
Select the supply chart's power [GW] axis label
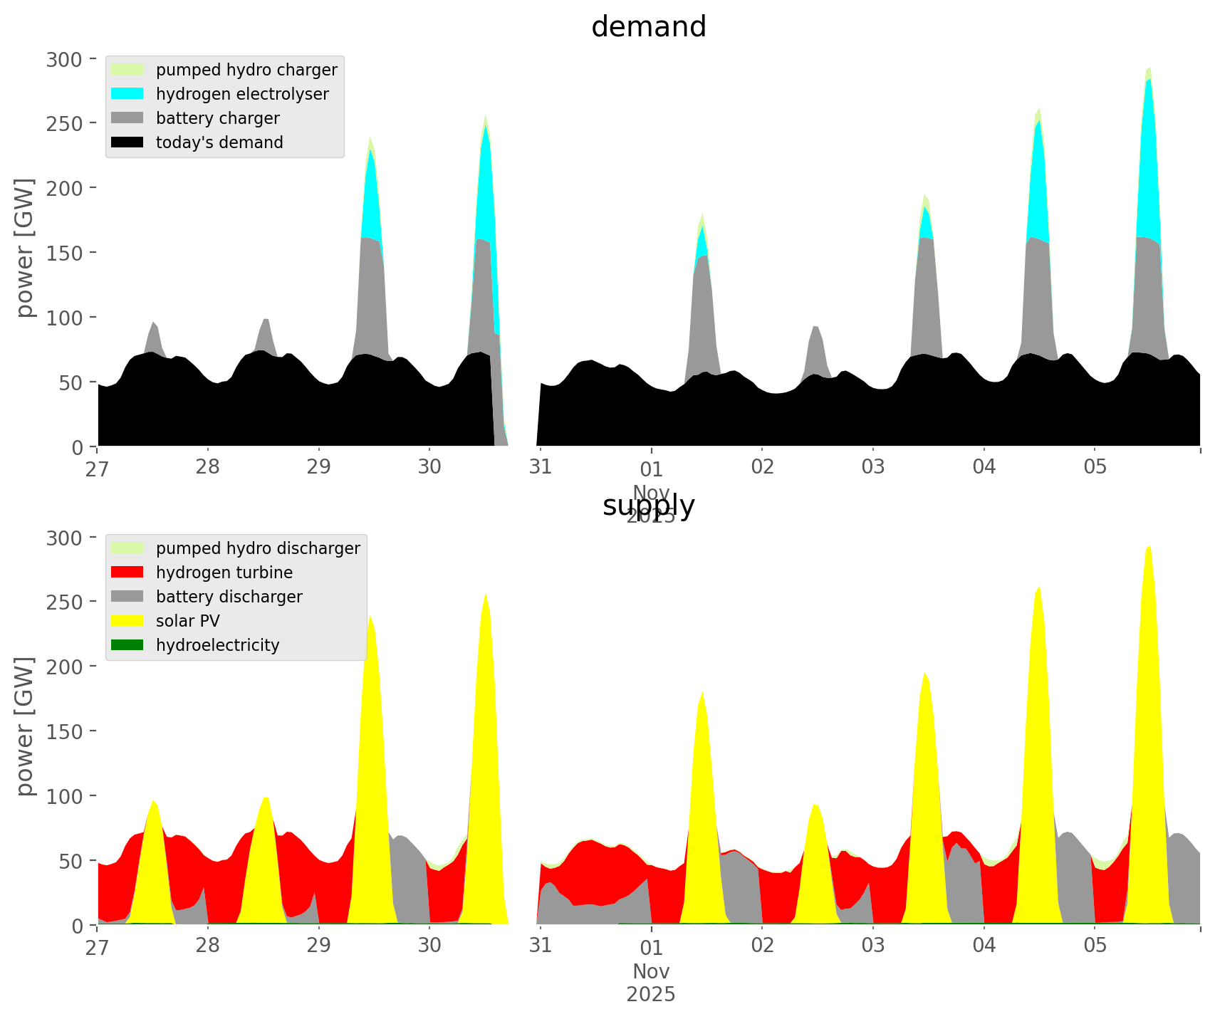coord(25,726)
